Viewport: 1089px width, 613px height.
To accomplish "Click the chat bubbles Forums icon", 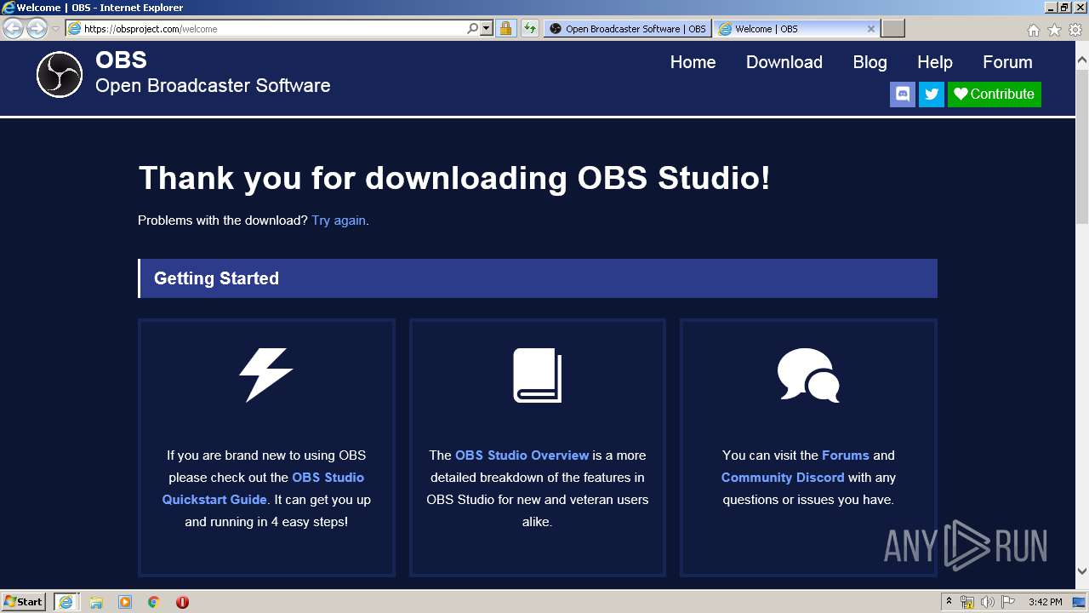I will [x=808, y=375].
